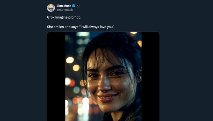
Task: Open the Elon Musk display name link
Action: pos(64,6)
